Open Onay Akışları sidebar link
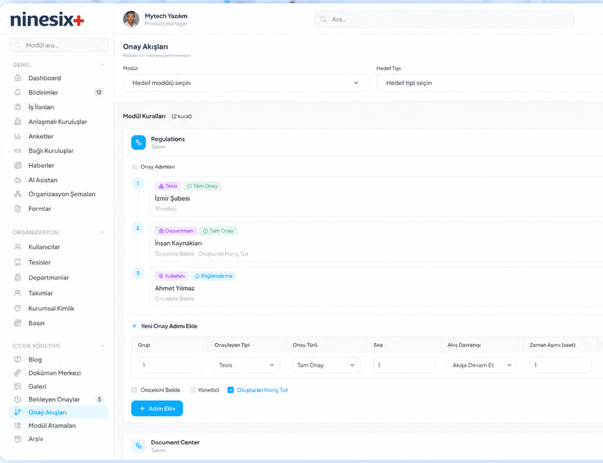 click(x=58, y=412)
